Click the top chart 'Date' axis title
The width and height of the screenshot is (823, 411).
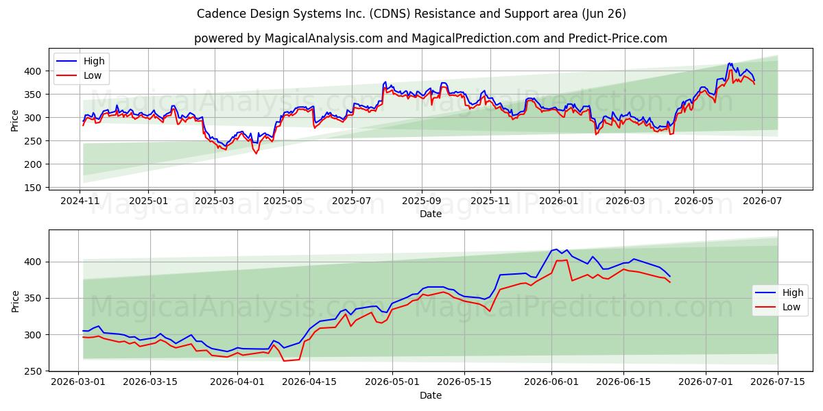431,214
